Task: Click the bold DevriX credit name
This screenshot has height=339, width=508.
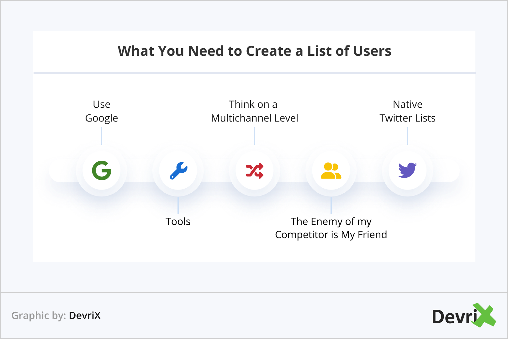Action: click(85, 316)
